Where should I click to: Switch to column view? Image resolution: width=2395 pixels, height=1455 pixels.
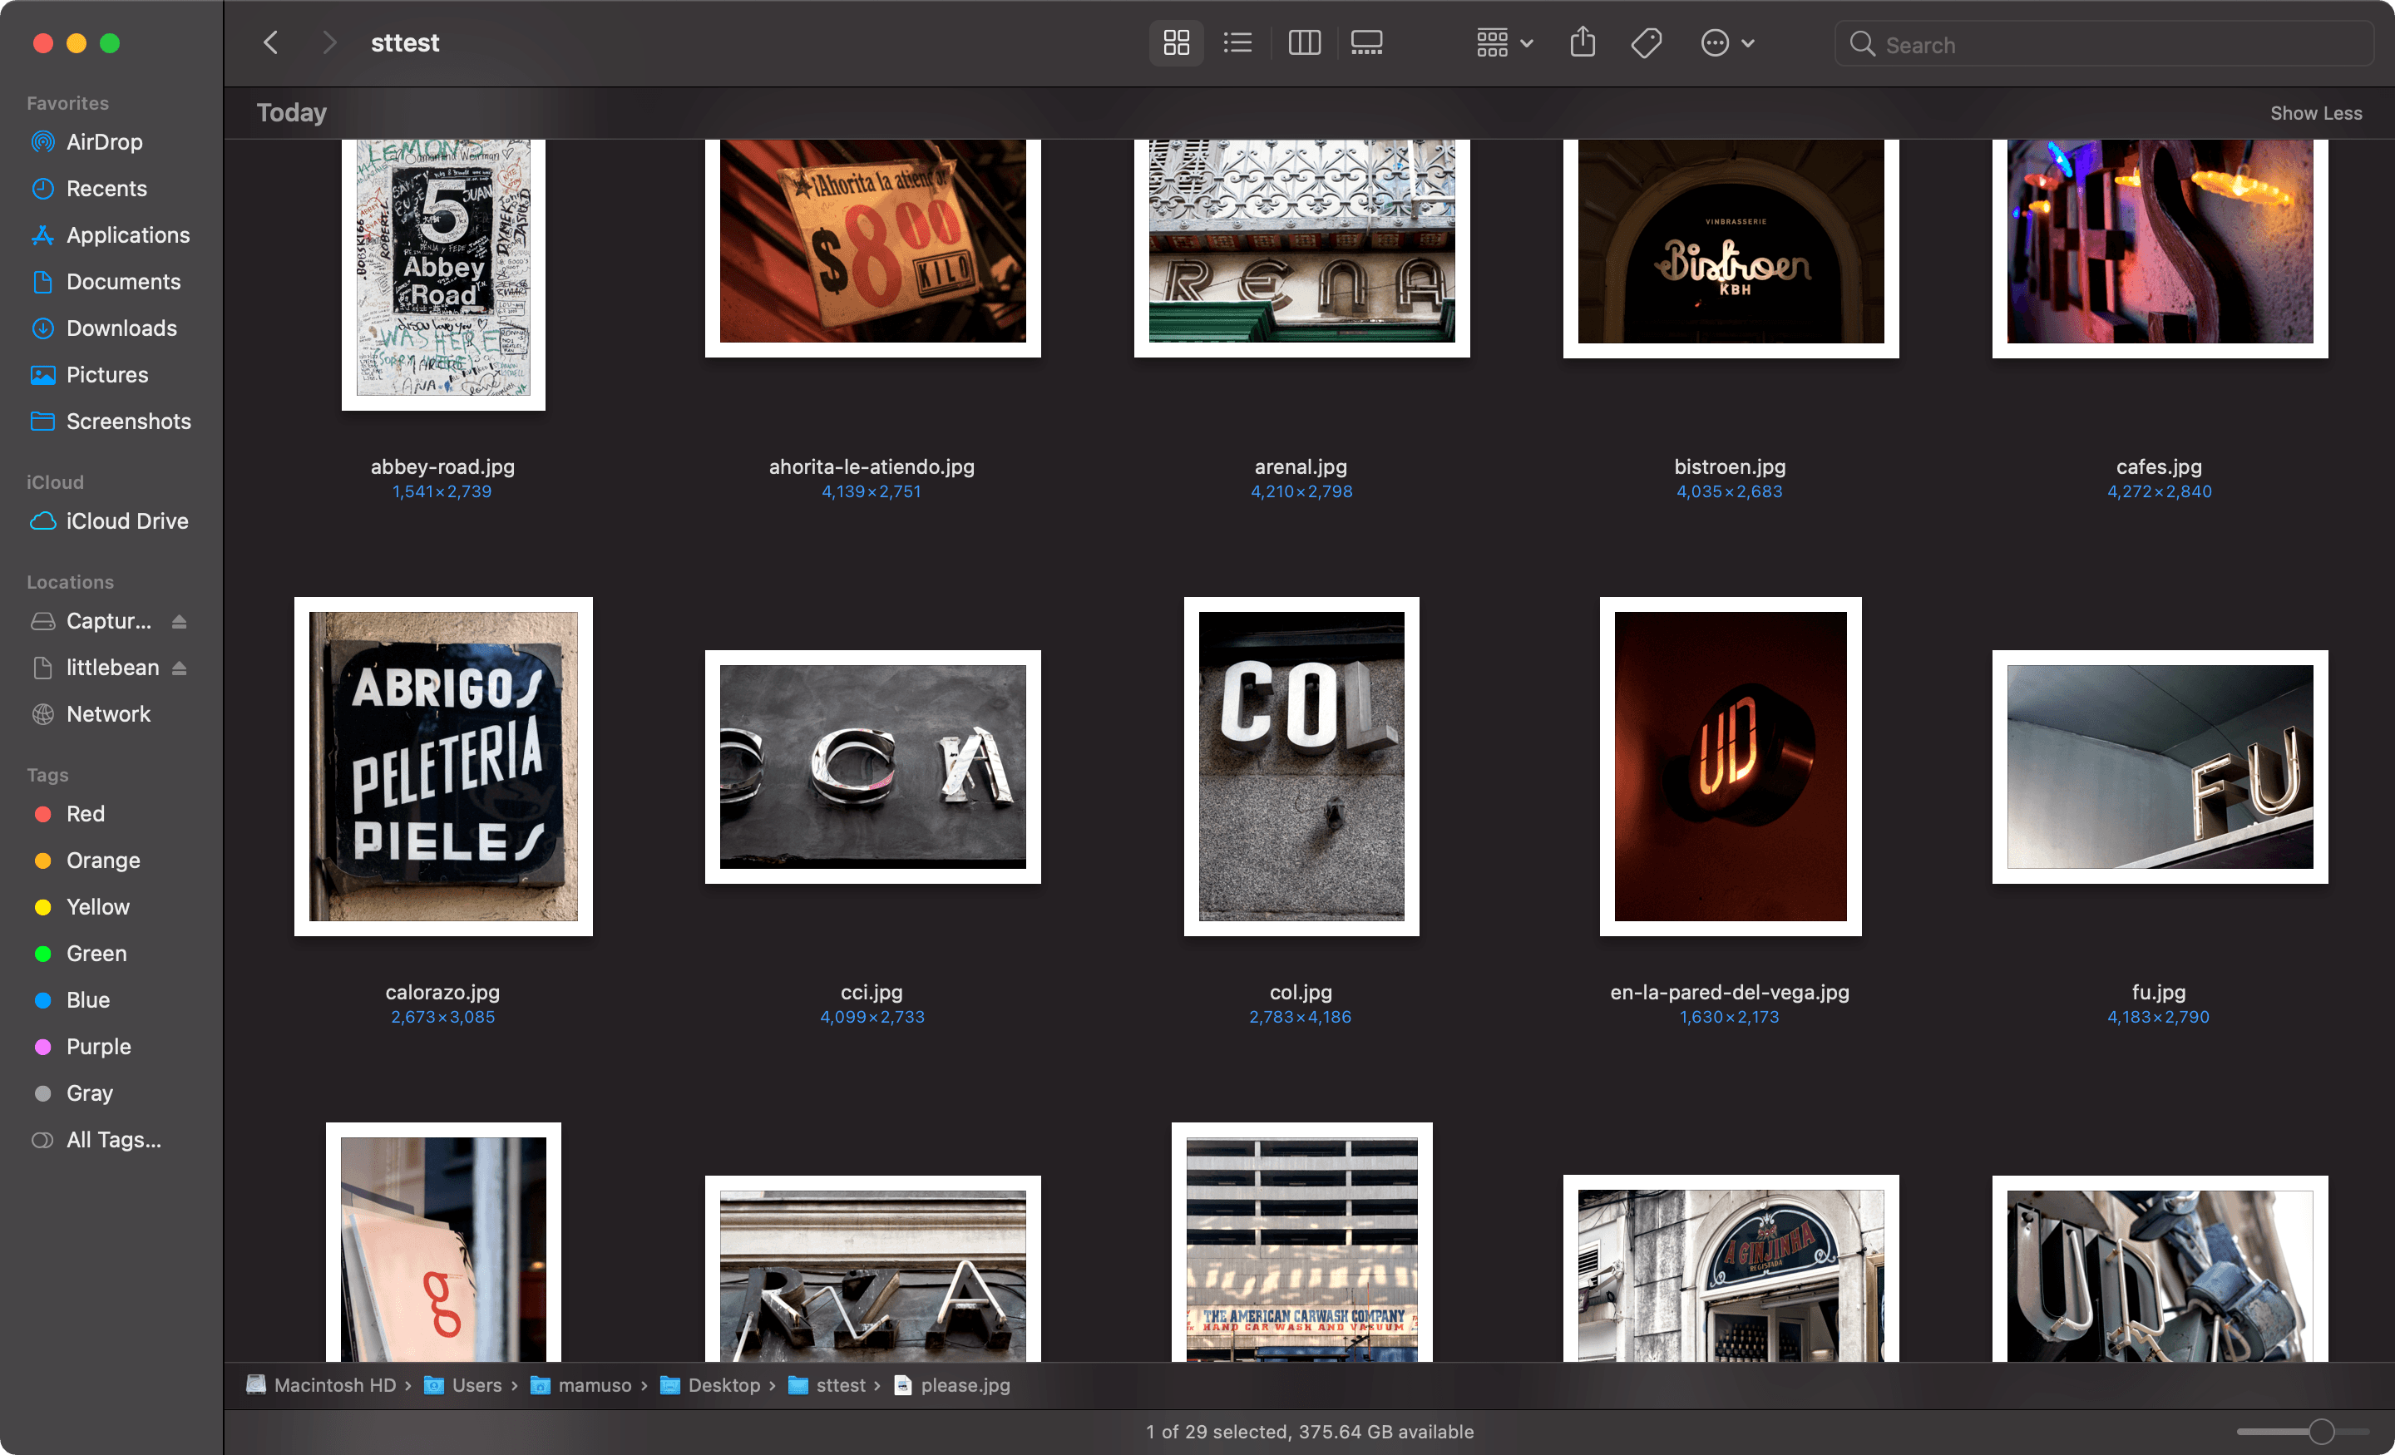click(1303, 42)
